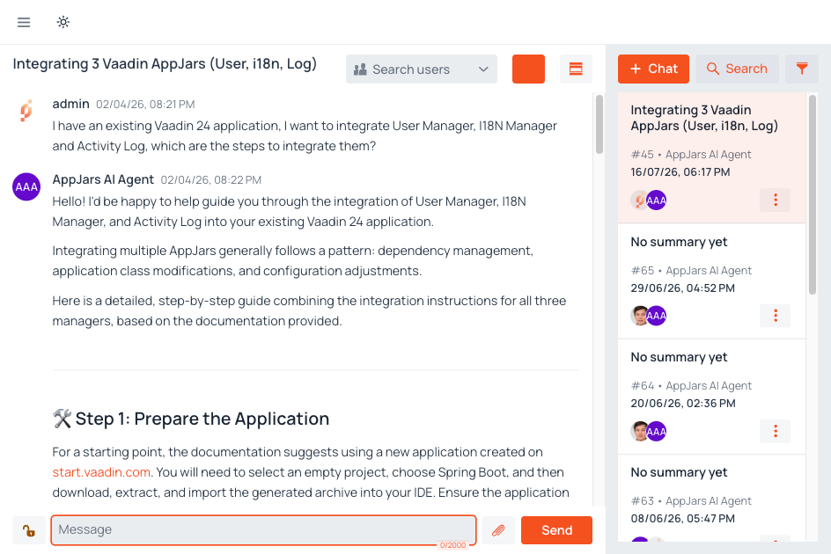Select chat #65 No summary yet
831x554 pixels.
(x=712, y=281)
